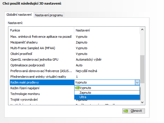The width and height of the screenshot is (164, 123).
Task: Select the Trojité vyrovnávání row
Action: coord(42,100)
